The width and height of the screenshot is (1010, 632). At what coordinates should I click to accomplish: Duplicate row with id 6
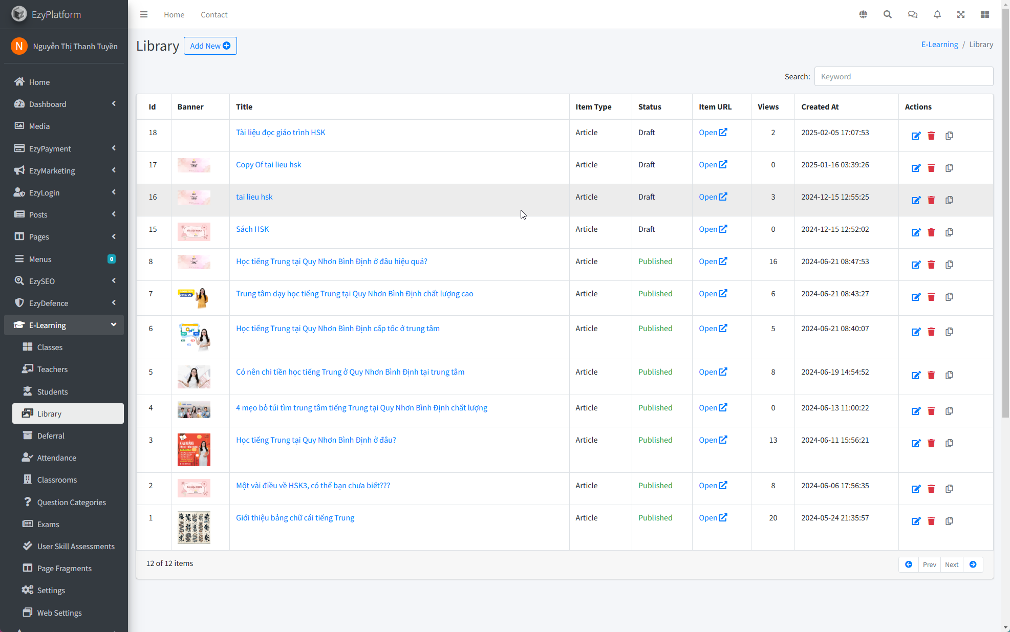click(949, 332)
